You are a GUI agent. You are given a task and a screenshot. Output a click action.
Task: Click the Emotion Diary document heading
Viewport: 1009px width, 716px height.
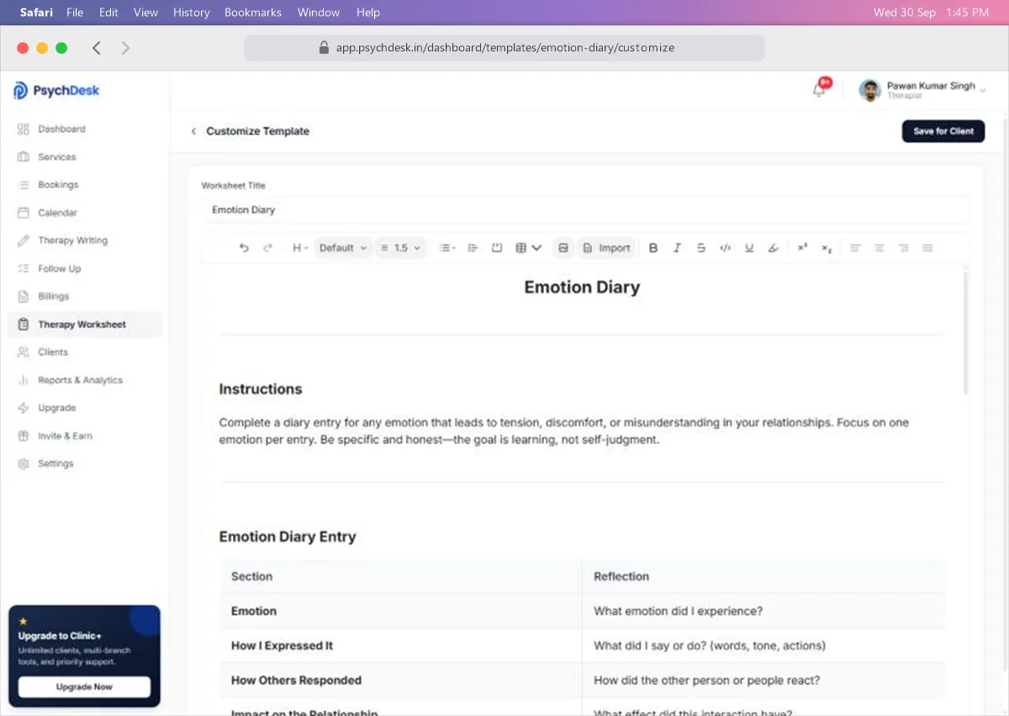point(582,287)
